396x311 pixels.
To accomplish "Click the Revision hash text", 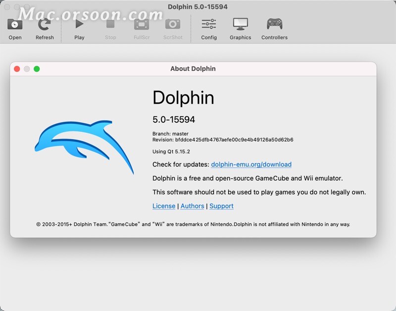I will pos(223,140).
